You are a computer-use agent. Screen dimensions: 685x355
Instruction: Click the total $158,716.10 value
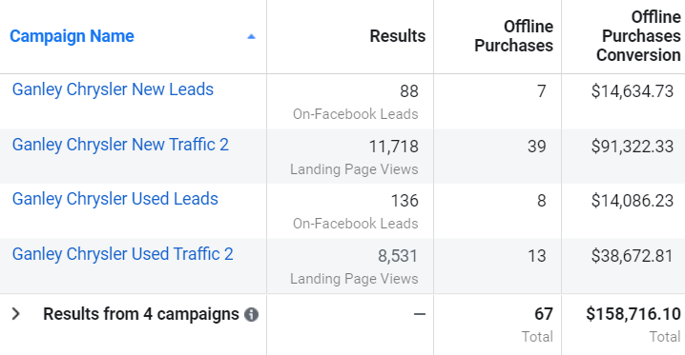633,314
